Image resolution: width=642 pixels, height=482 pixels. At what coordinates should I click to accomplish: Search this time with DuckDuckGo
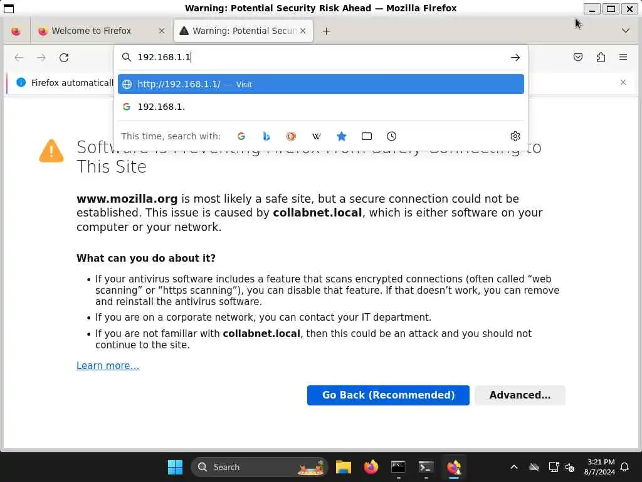click(291, 136)
